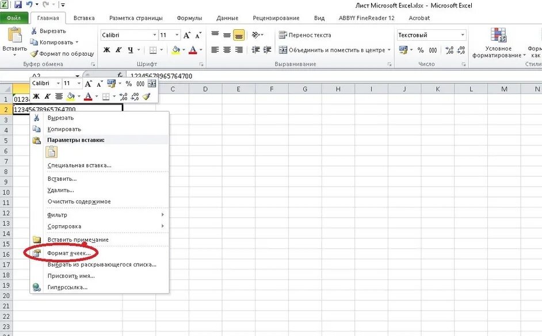
Task: Select column header H
Action: [x=338, y=89]
